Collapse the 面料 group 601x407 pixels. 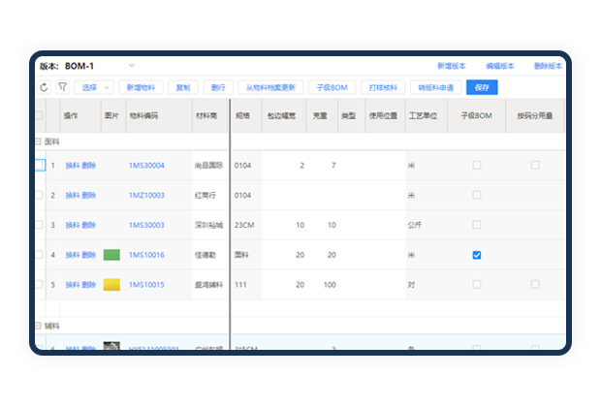click(x=38, y=141)
